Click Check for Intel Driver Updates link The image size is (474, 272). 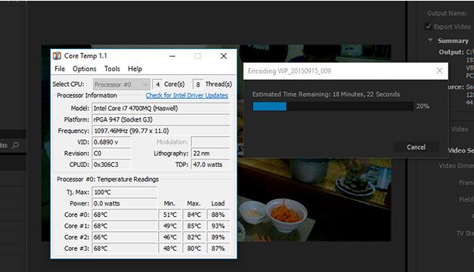[187, 95]
